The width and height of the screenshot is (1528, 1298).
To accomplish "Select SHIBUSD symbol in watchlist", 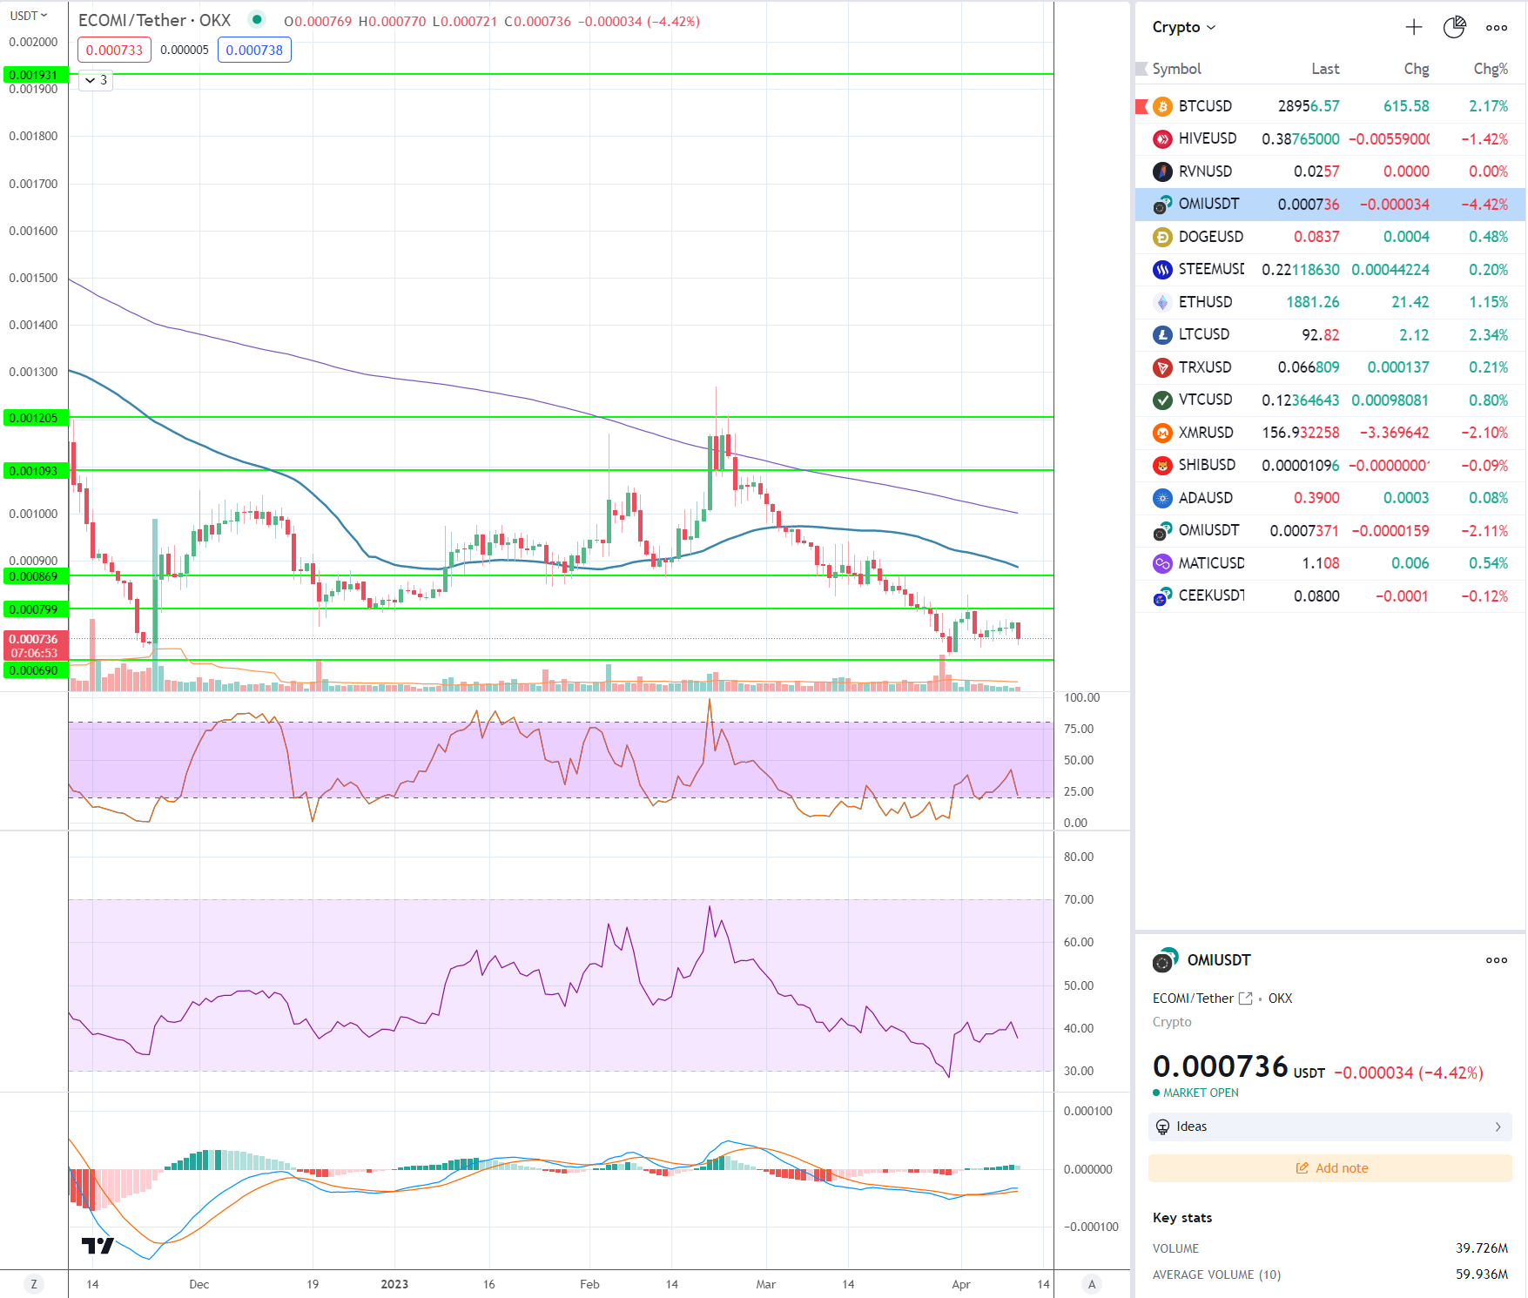I will pyautogui.click(x=1207, y=465).
